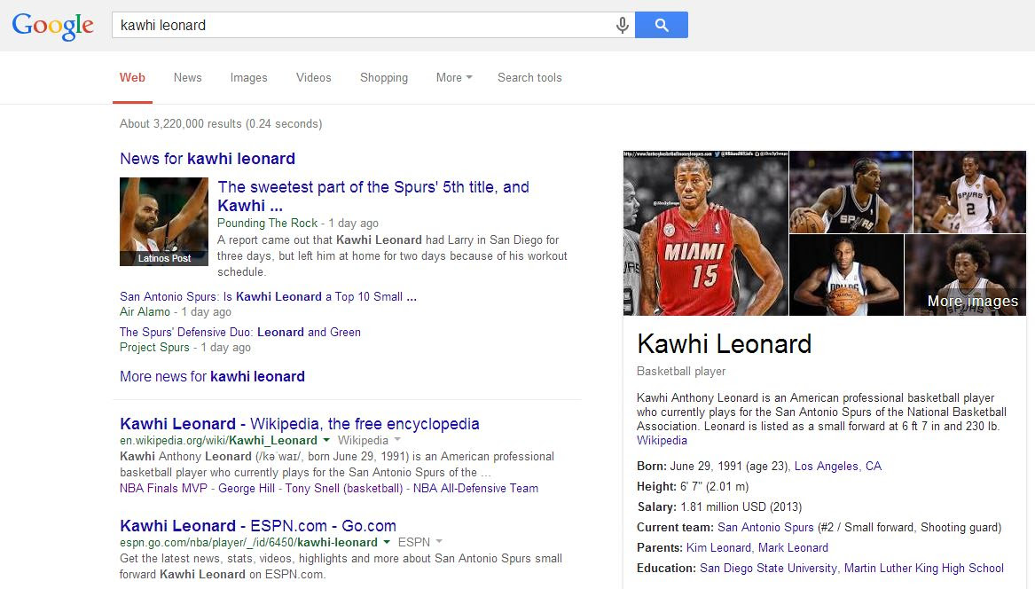This screenshot has width=1035, height=589.
Task: Open the Spurs black jersey dribbling image
Action: (x=851, y=192)
